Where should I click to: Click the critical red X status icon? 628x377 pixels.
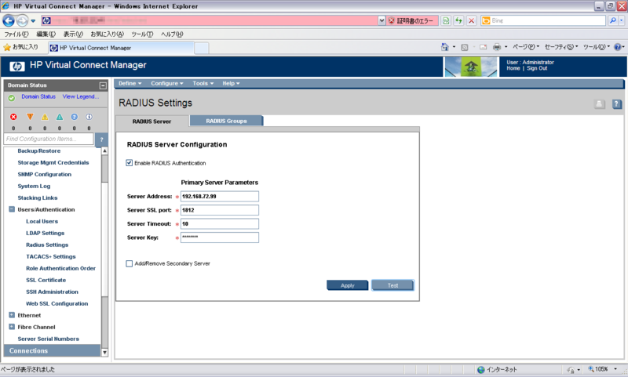pyautogui.click(x=13, y=117)
